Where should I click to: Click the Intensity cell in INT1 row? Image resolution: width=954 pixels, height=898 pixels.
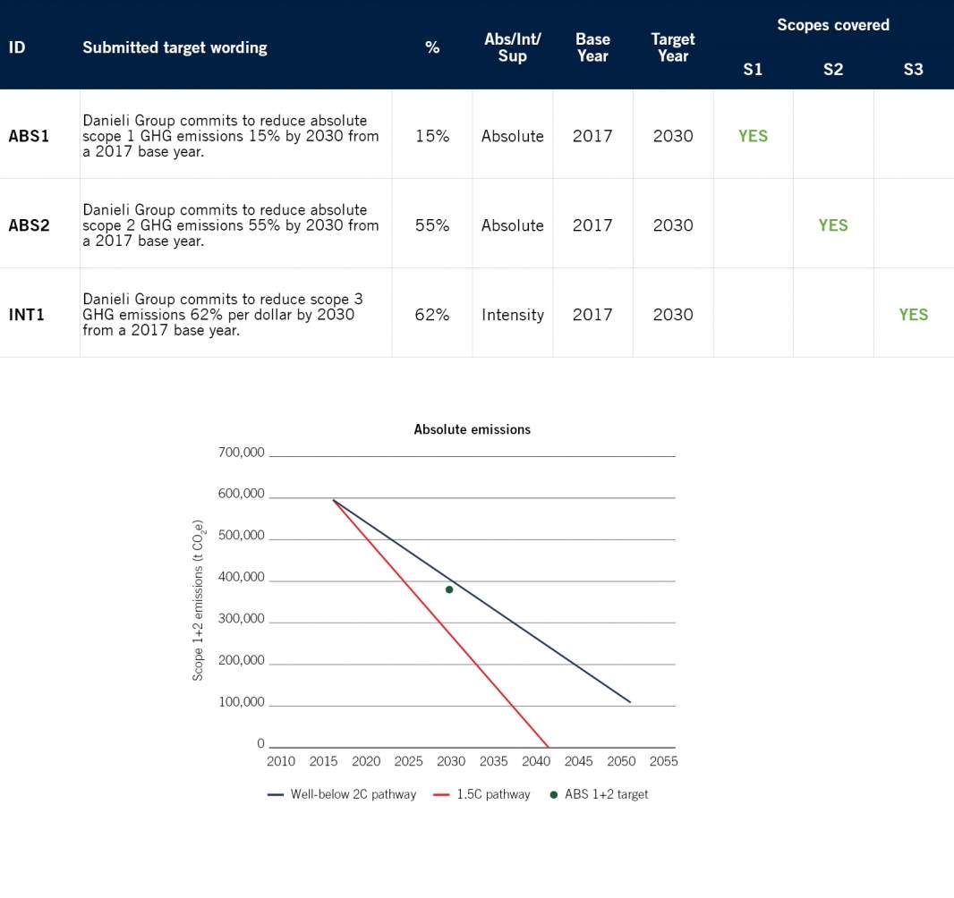point(512,314)
